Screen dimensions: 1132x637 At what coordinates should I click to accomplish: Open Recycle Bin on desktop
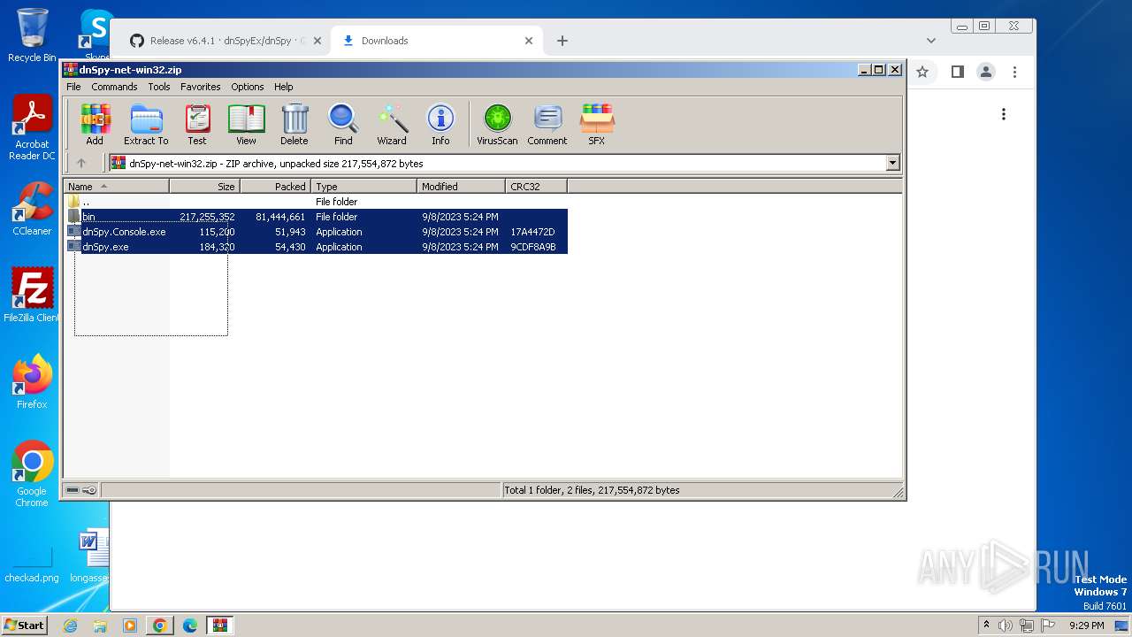32,35
